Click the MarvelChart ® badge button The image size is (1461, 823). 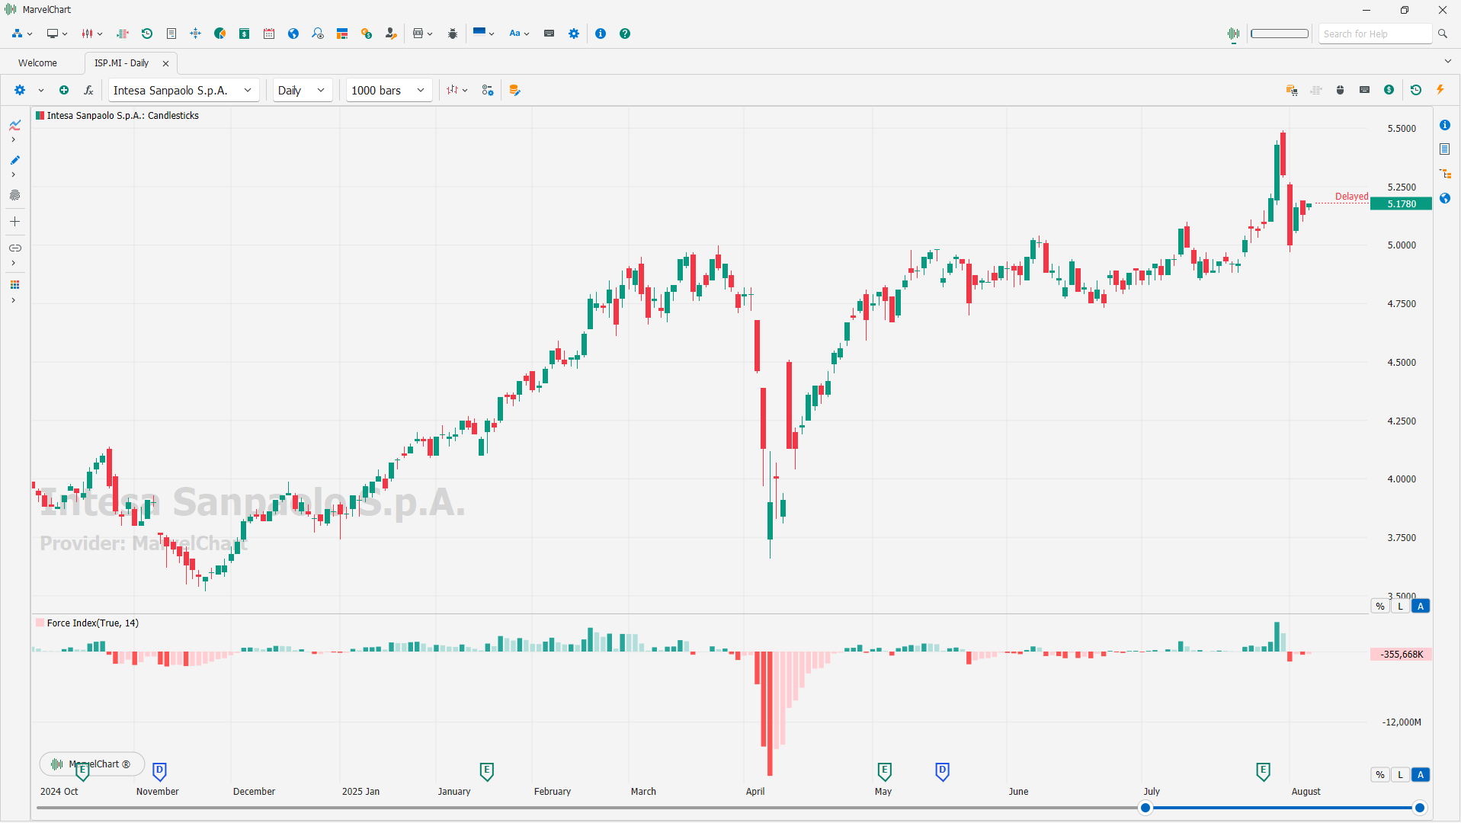[x=91, y=764]
